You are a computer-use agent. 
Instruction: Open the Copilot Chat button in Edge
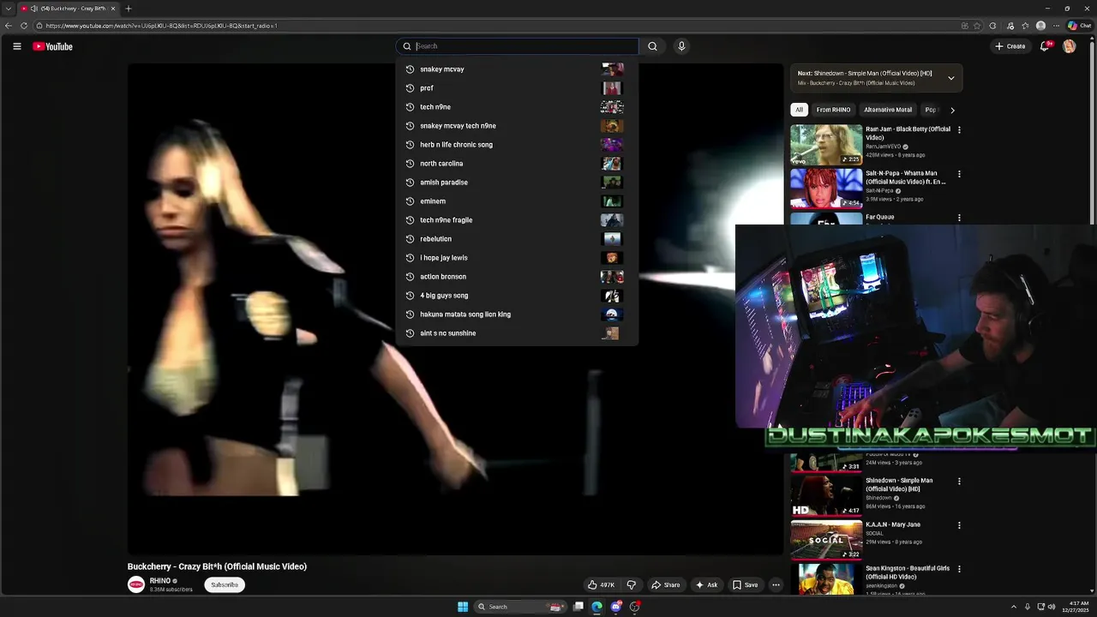tap(1079, 26)
